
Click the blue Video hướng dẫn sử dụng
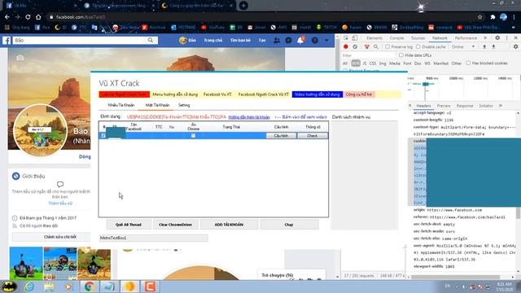click(x=317, y=94)
